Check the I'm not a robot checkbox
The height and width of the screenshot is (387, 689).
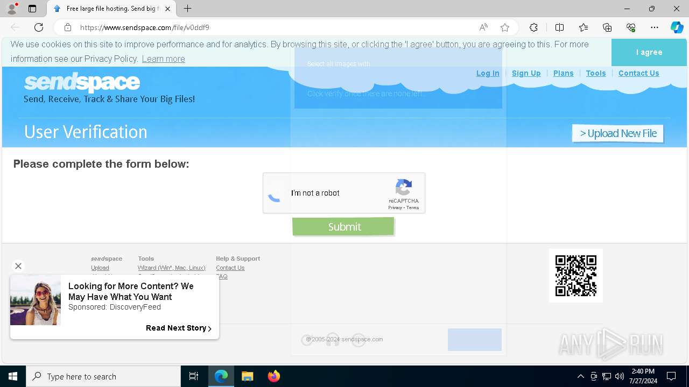275,193
